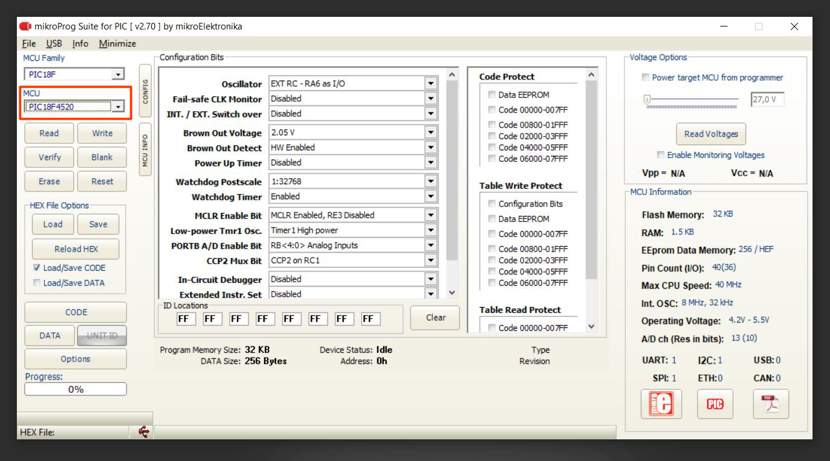Open the Brown Out Voltage dropdown

click(430, 132)
